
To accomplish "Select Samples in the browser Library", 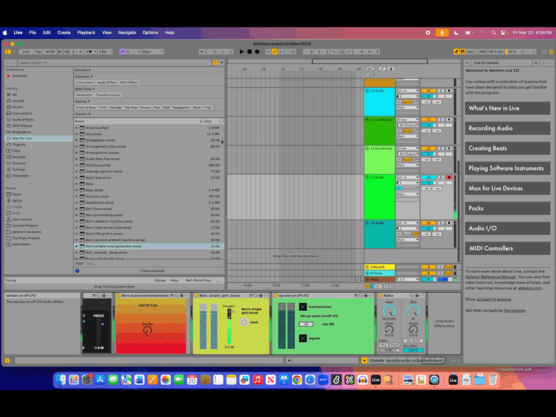I will coord(19,157).
